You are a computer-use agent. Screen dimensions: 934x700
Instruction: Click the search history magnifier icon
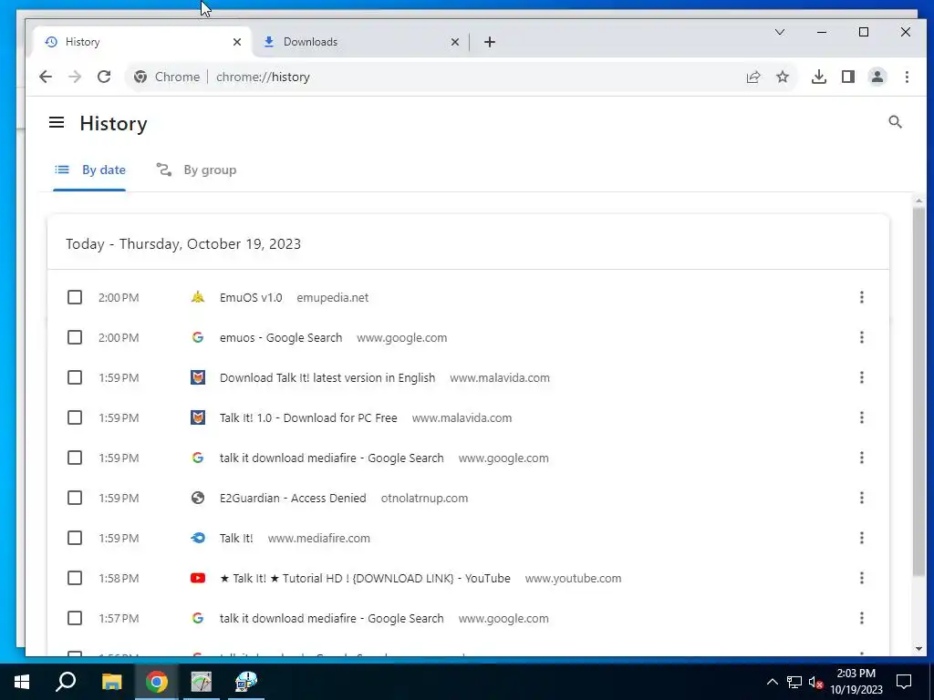click(x=895, y=122)
